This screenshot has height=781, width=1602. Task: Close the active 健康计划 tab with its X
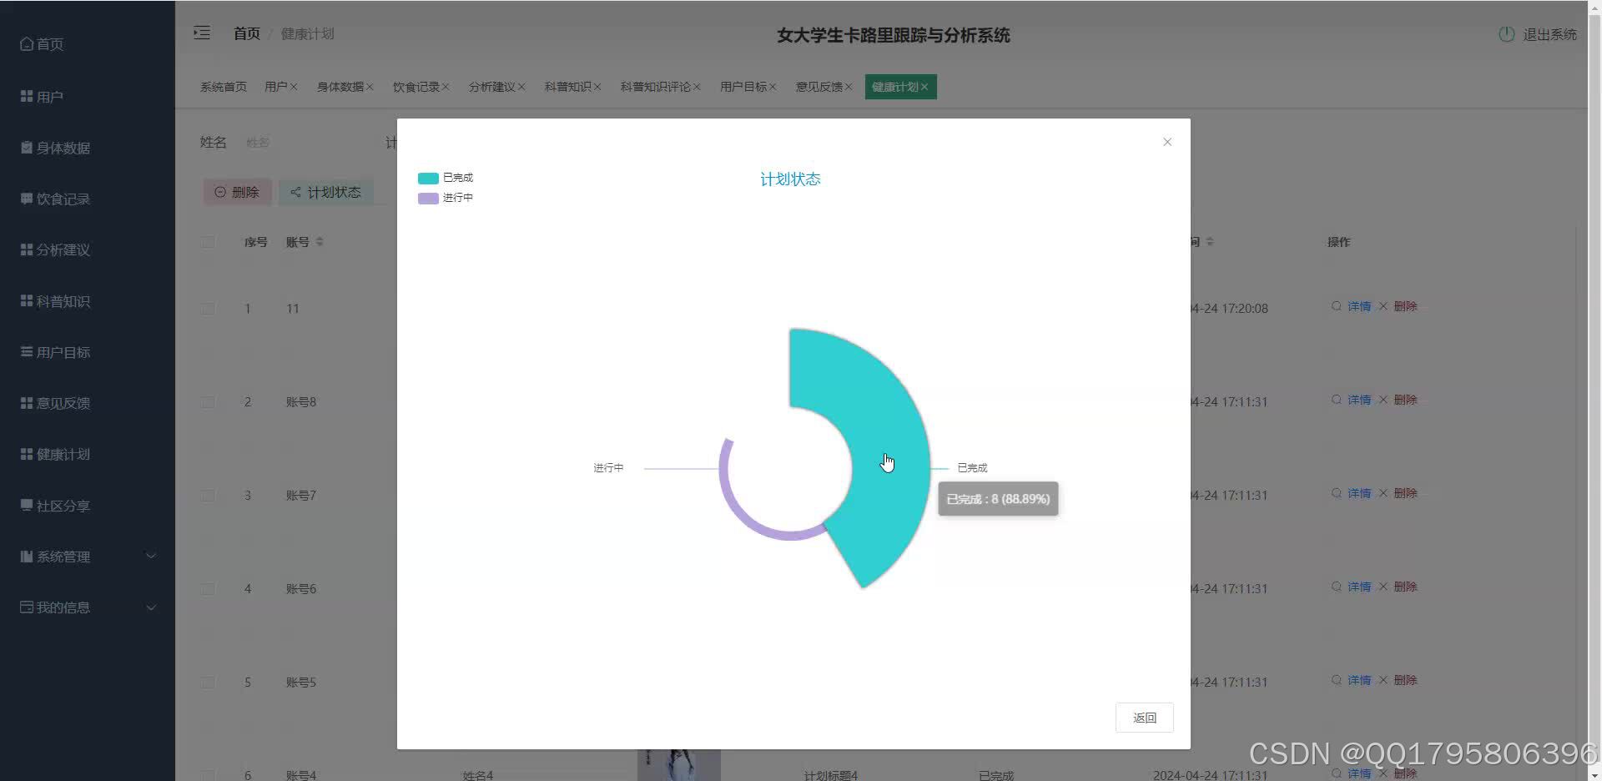click(x=924, y=87)
